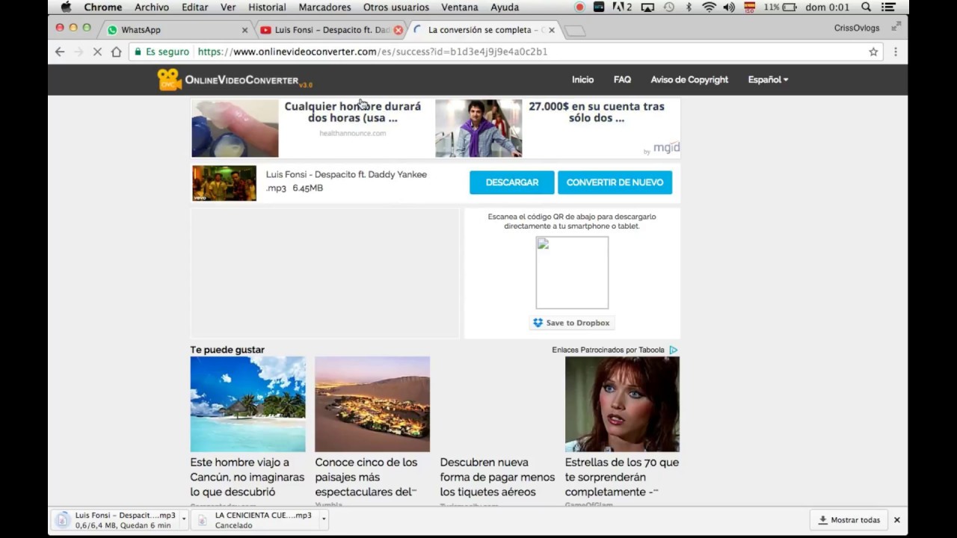Open the Editar menu
The width and height of the screenshot is (957, 538).
[x=195, y=7]
